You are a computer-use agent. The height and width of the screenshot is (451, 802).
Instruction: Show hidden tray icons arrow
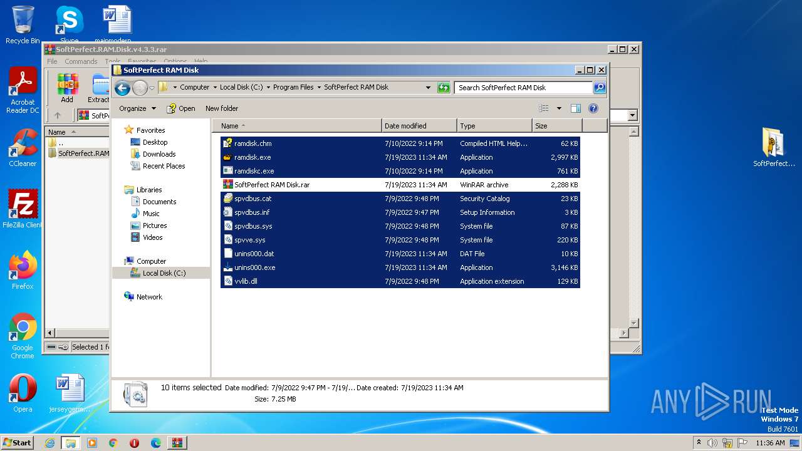699,443
